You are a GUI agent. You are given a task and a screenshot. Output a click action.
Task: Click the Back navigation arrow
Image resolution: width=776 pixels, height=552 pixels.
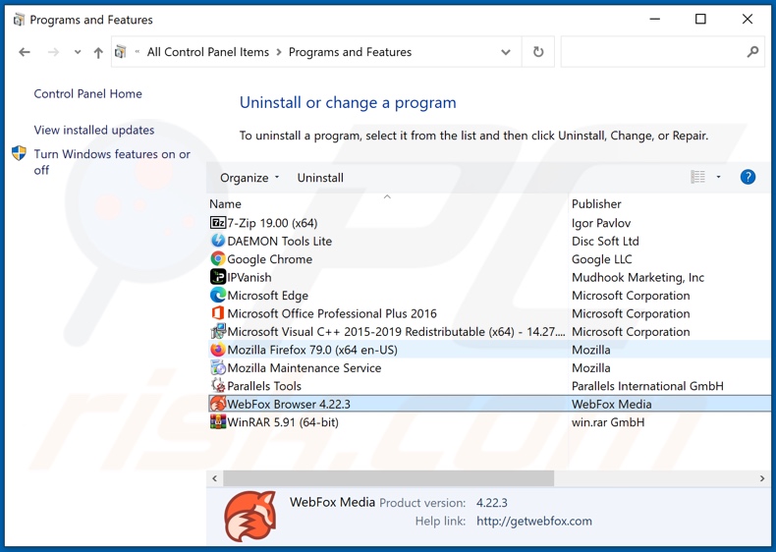point(25,52)
